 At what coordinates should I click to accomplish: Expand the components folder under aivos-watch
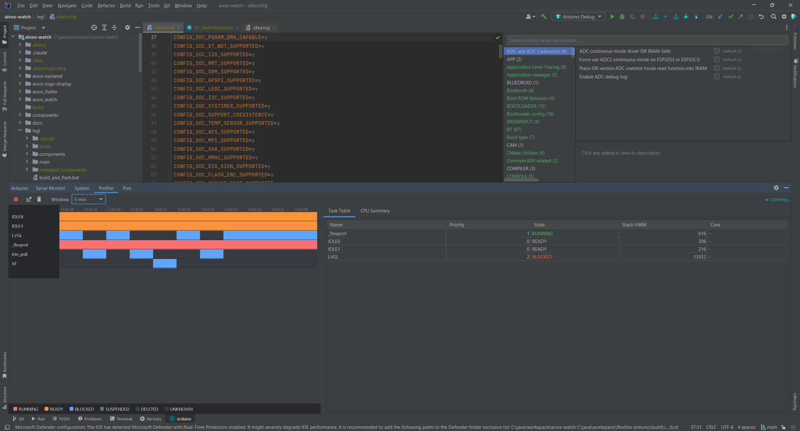point(20,115)
